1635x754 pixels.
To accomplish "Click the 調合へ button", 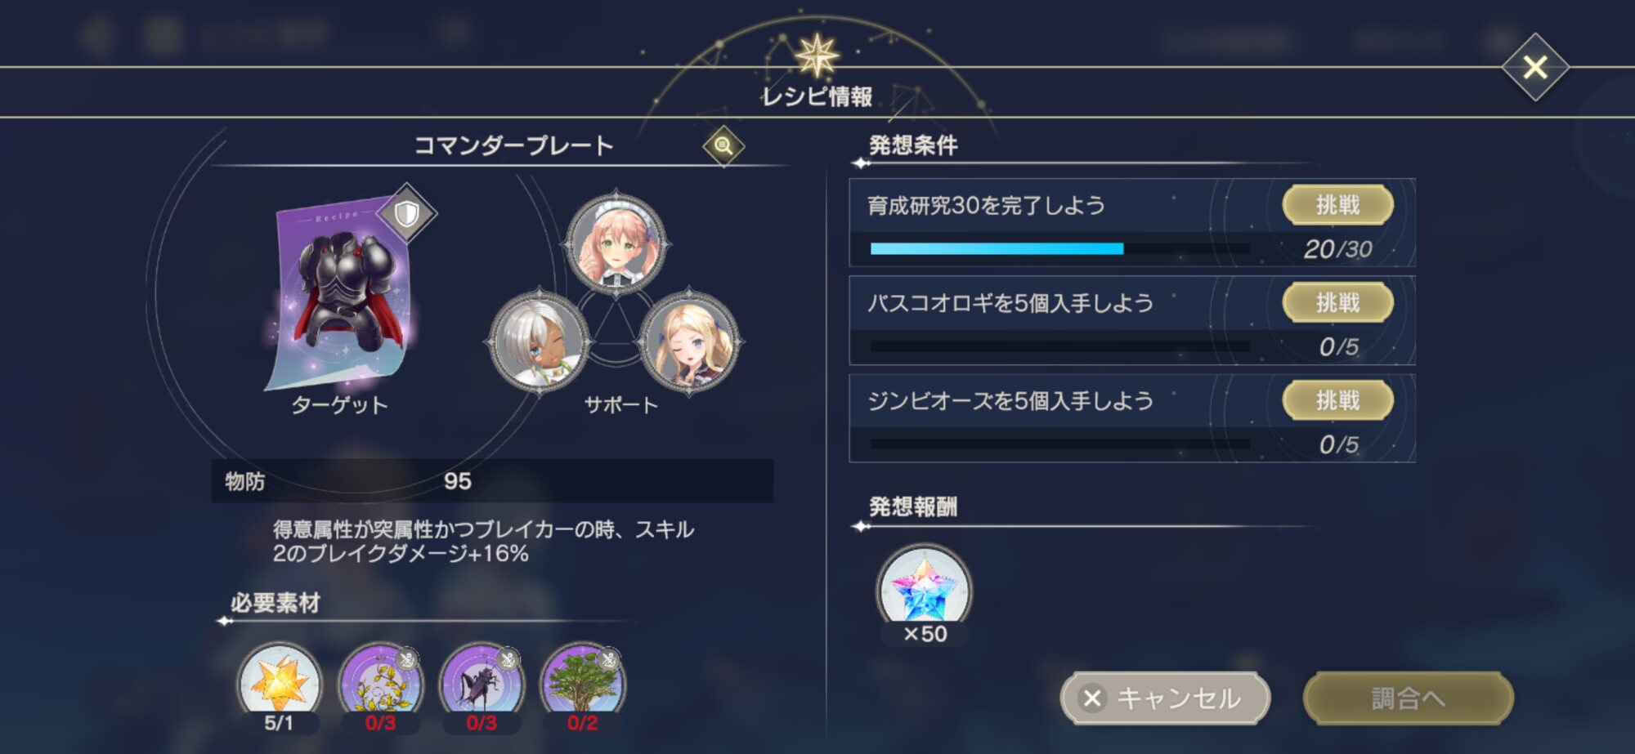I will tap(1408, 698).
